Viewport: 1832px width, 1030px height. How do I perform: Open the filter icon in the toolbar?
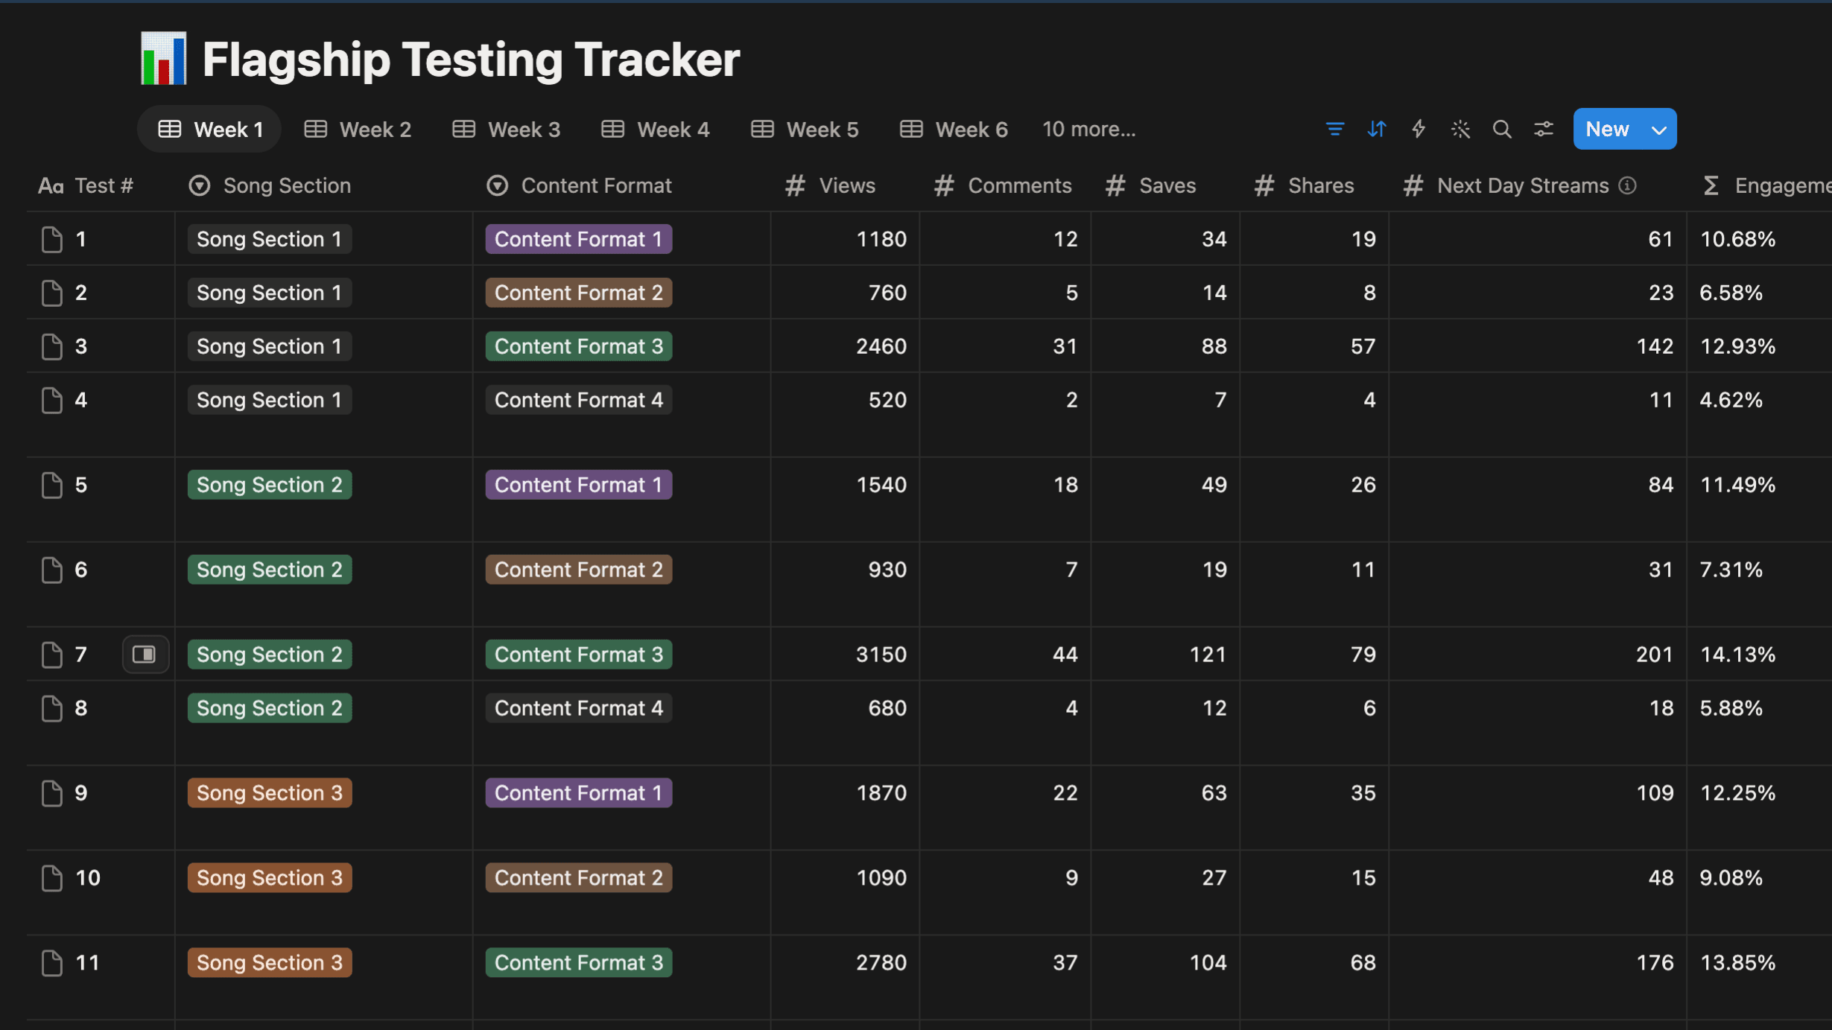click(1334, 129)
